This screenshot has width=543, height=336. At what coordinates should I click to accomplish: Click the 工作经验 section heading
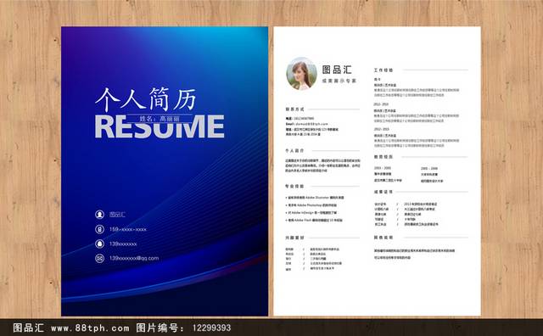pyautogui.click(x=383, y=70)
